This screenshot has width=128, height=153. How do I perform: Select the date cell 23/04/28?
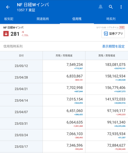[x=21, y=77]
